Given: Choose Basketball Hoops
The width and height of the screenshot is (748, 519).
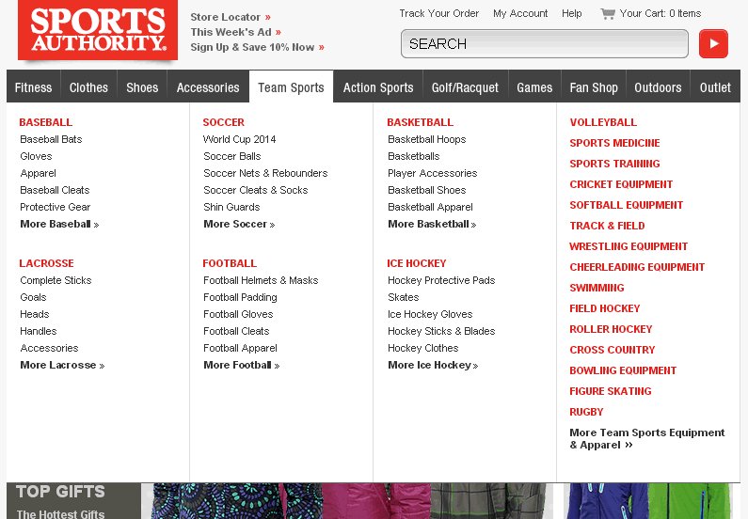Looking at the screenshot, I should point(427,140).
